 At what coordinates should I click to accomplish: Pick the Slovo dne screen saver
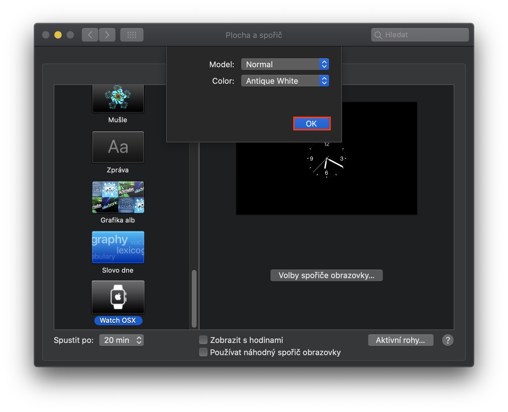tap(118, 247)
